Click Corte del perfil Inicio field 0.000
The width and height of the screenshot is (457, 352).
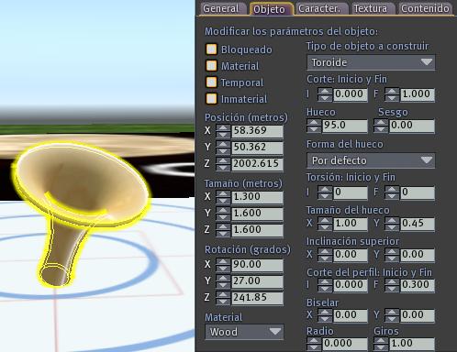click(351, 285)
